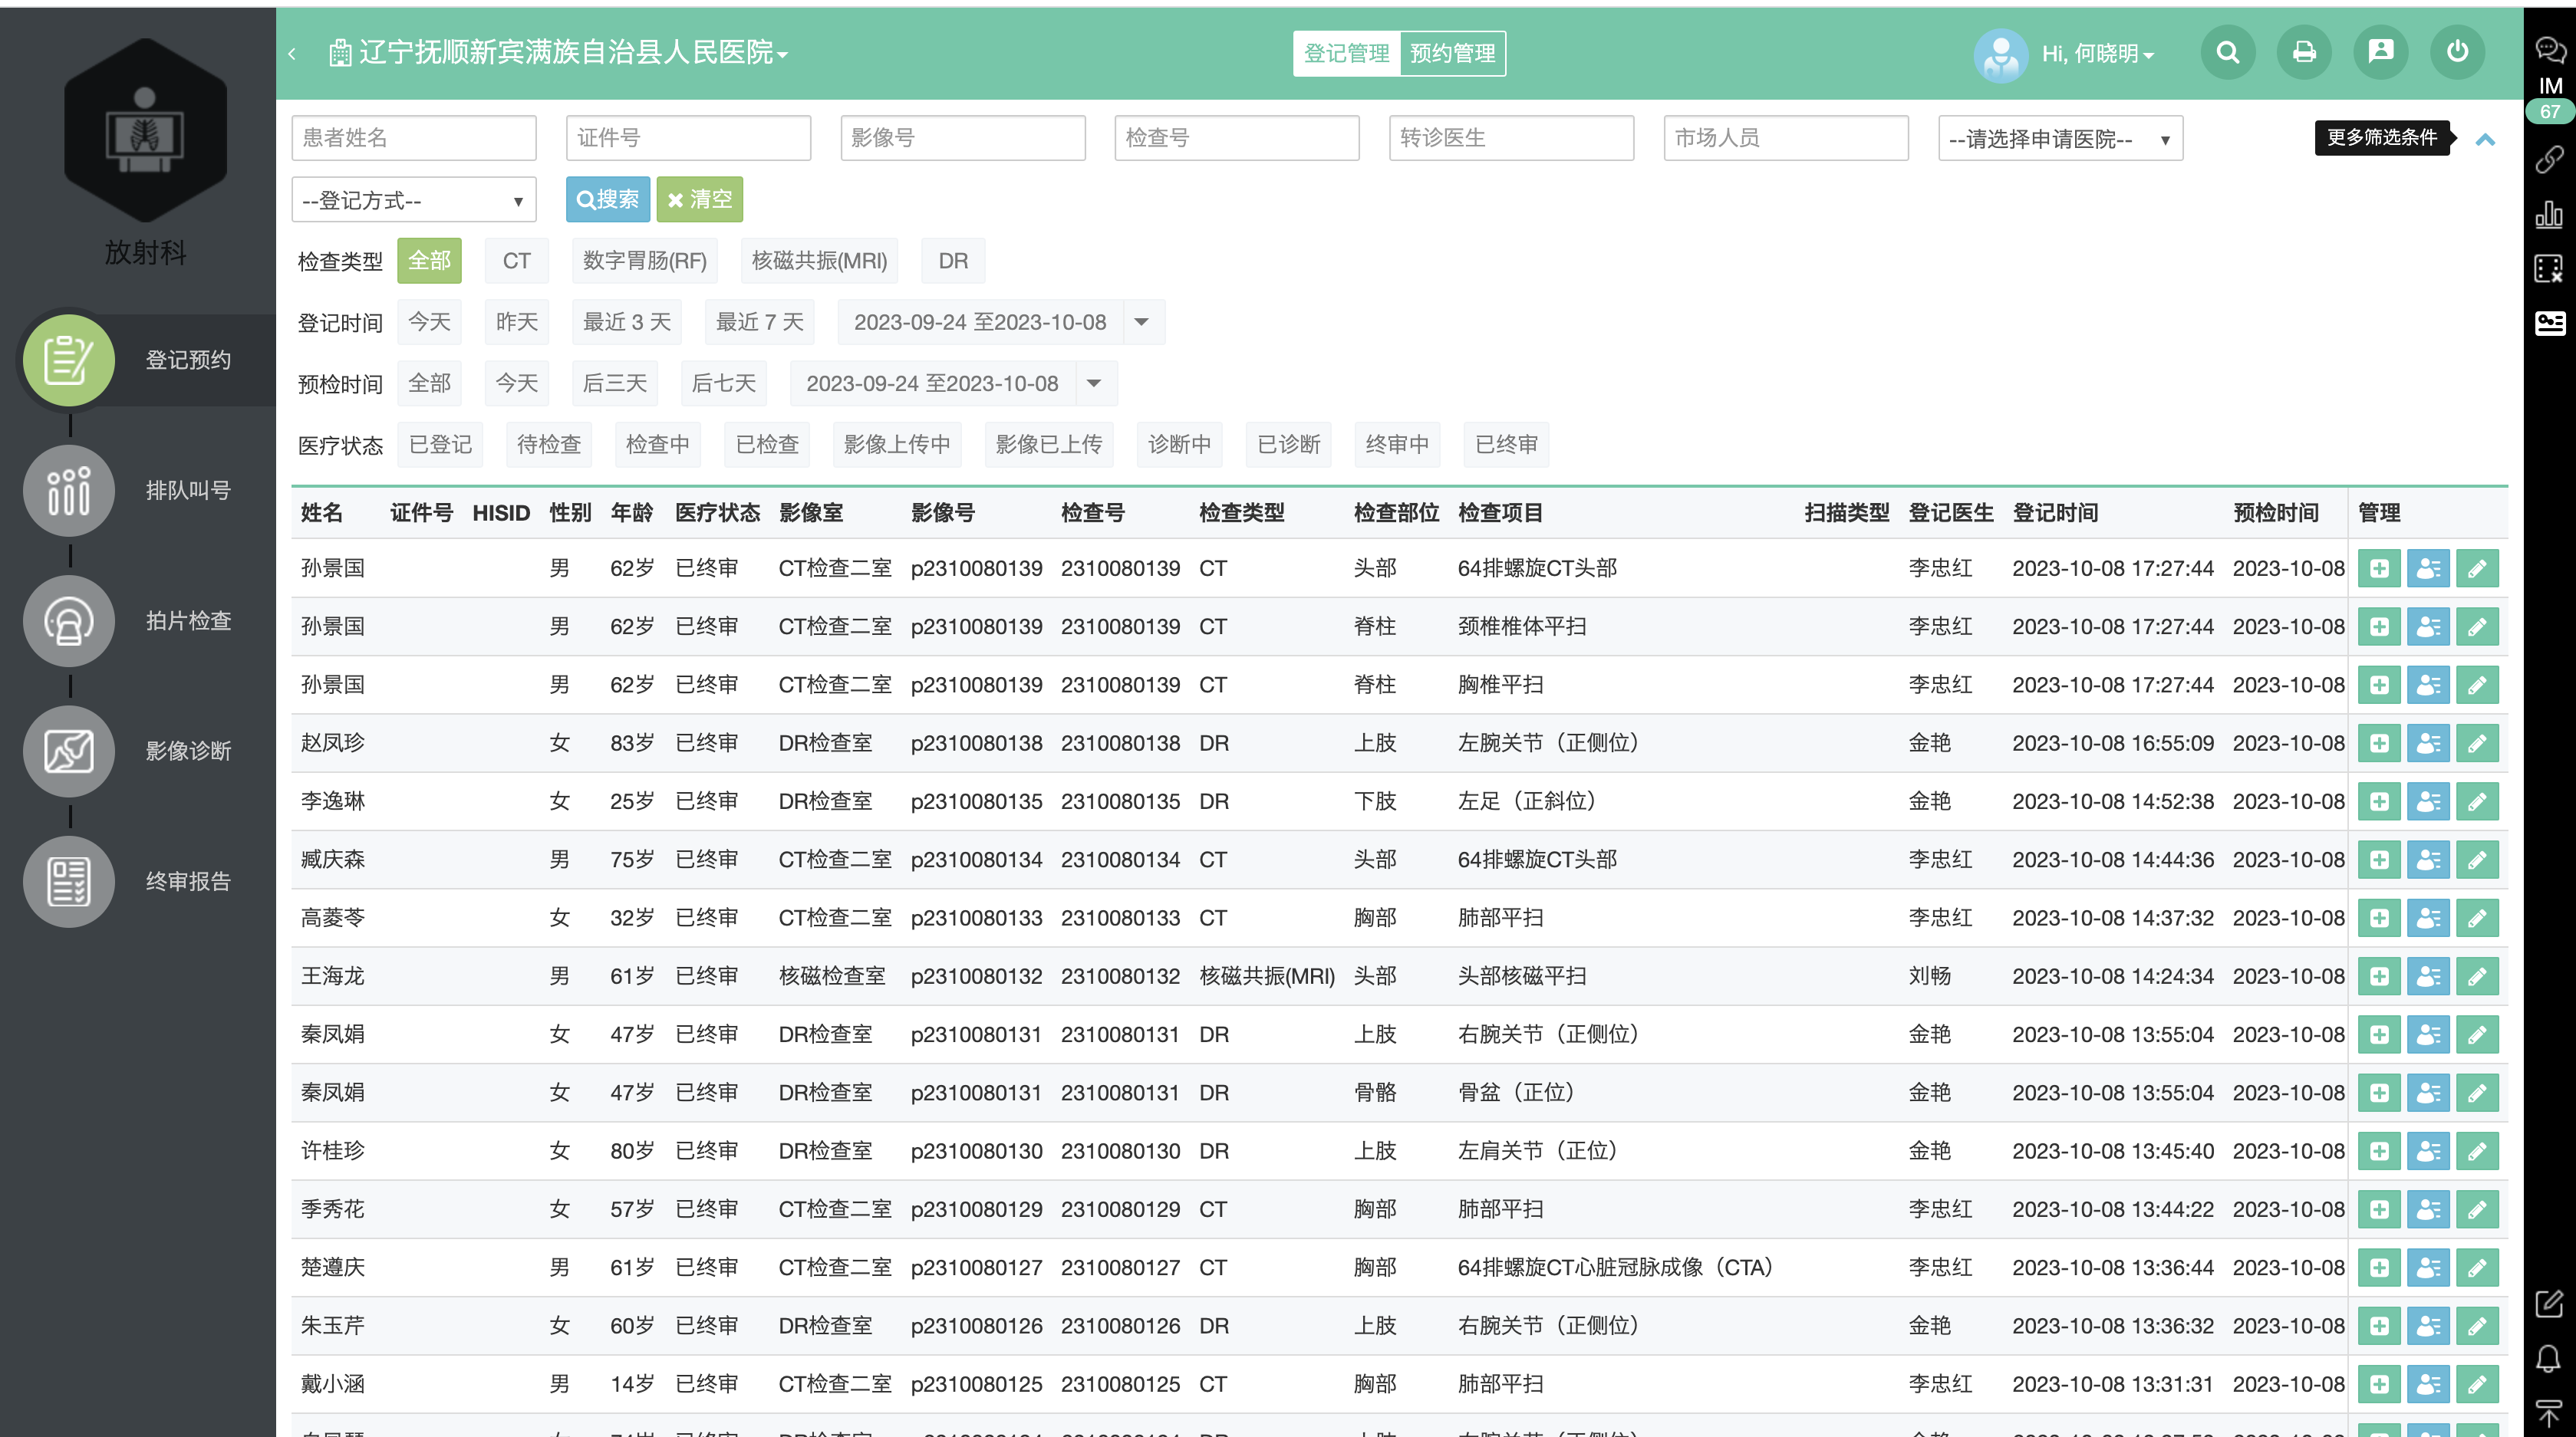The width and height of the screenshot is (2576, 1437).
Task: Click the contact card icon in header
Action: point(2381,52)
